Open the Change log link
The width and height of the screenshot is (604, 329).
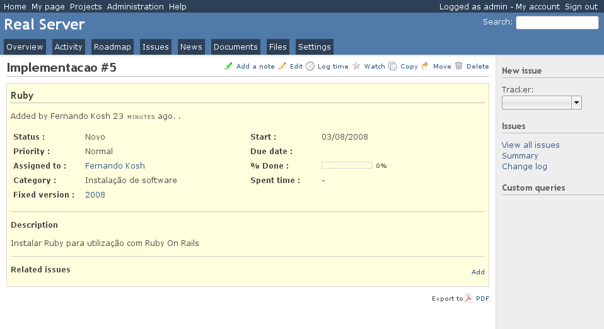524,167
